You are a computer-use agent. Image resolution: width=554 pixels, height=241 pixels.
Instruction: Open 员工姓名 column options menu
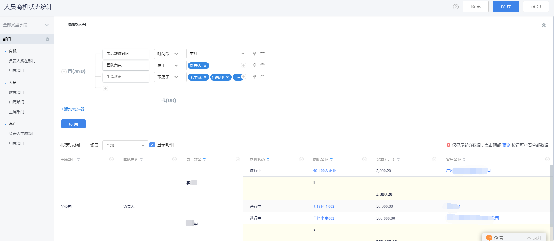(x=238, y=159)
